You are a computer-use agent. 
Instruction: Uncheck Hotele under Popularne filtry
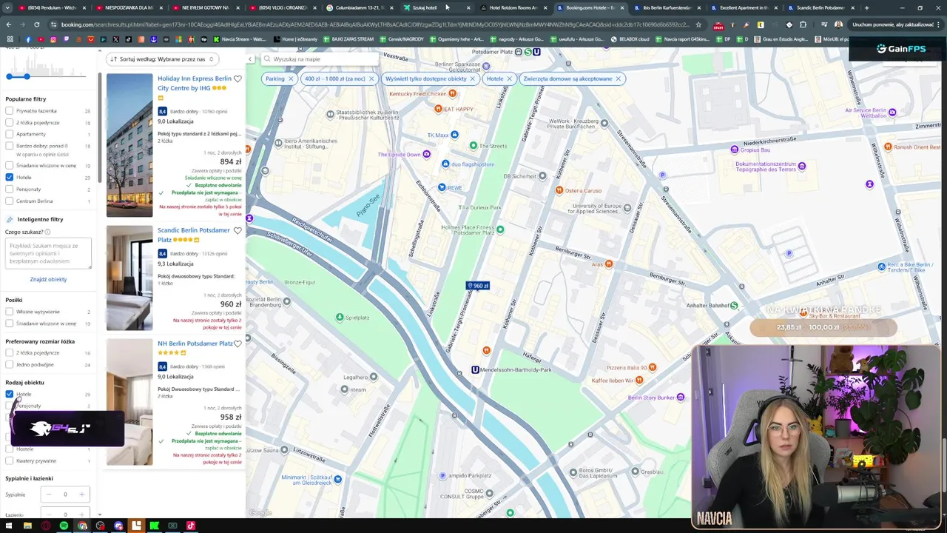pyautogui.click(x=10, y=178)
